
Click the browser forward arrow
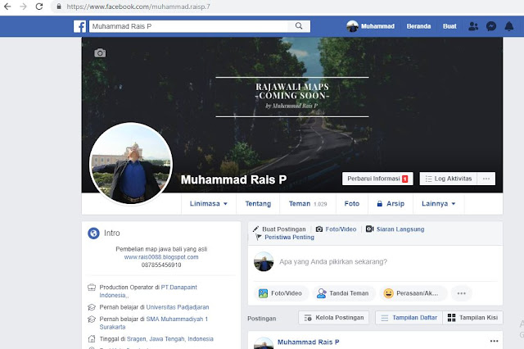click(23, 7)
